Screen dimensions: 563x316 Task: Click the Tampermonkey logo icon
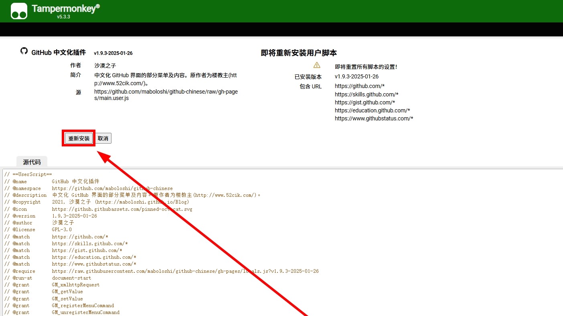[x=19, y=11]
